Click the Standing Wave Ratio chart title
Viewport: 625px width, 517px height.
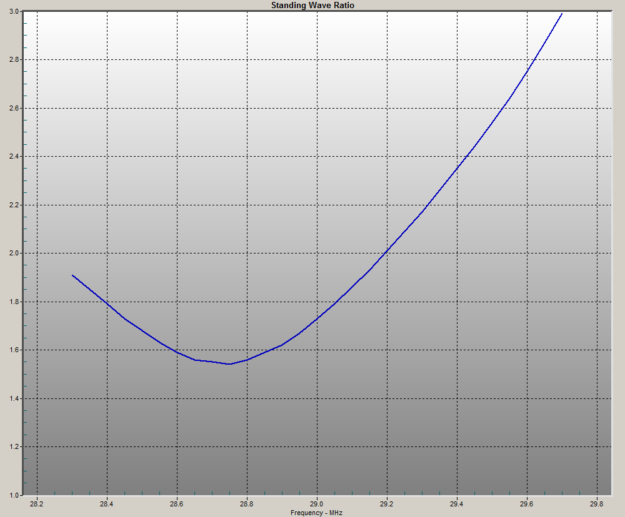(x=312, y=5)
